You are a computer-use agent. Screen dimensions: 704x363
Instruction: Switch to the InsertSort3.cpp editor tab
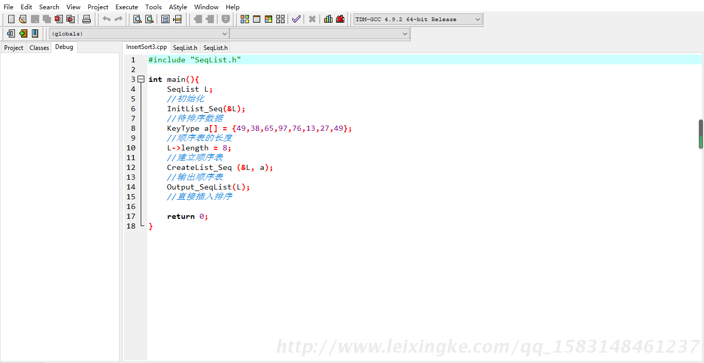click(146, 47)
